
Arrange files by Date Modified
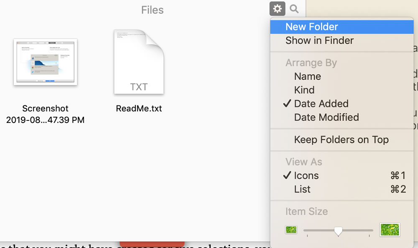(342, 117)
